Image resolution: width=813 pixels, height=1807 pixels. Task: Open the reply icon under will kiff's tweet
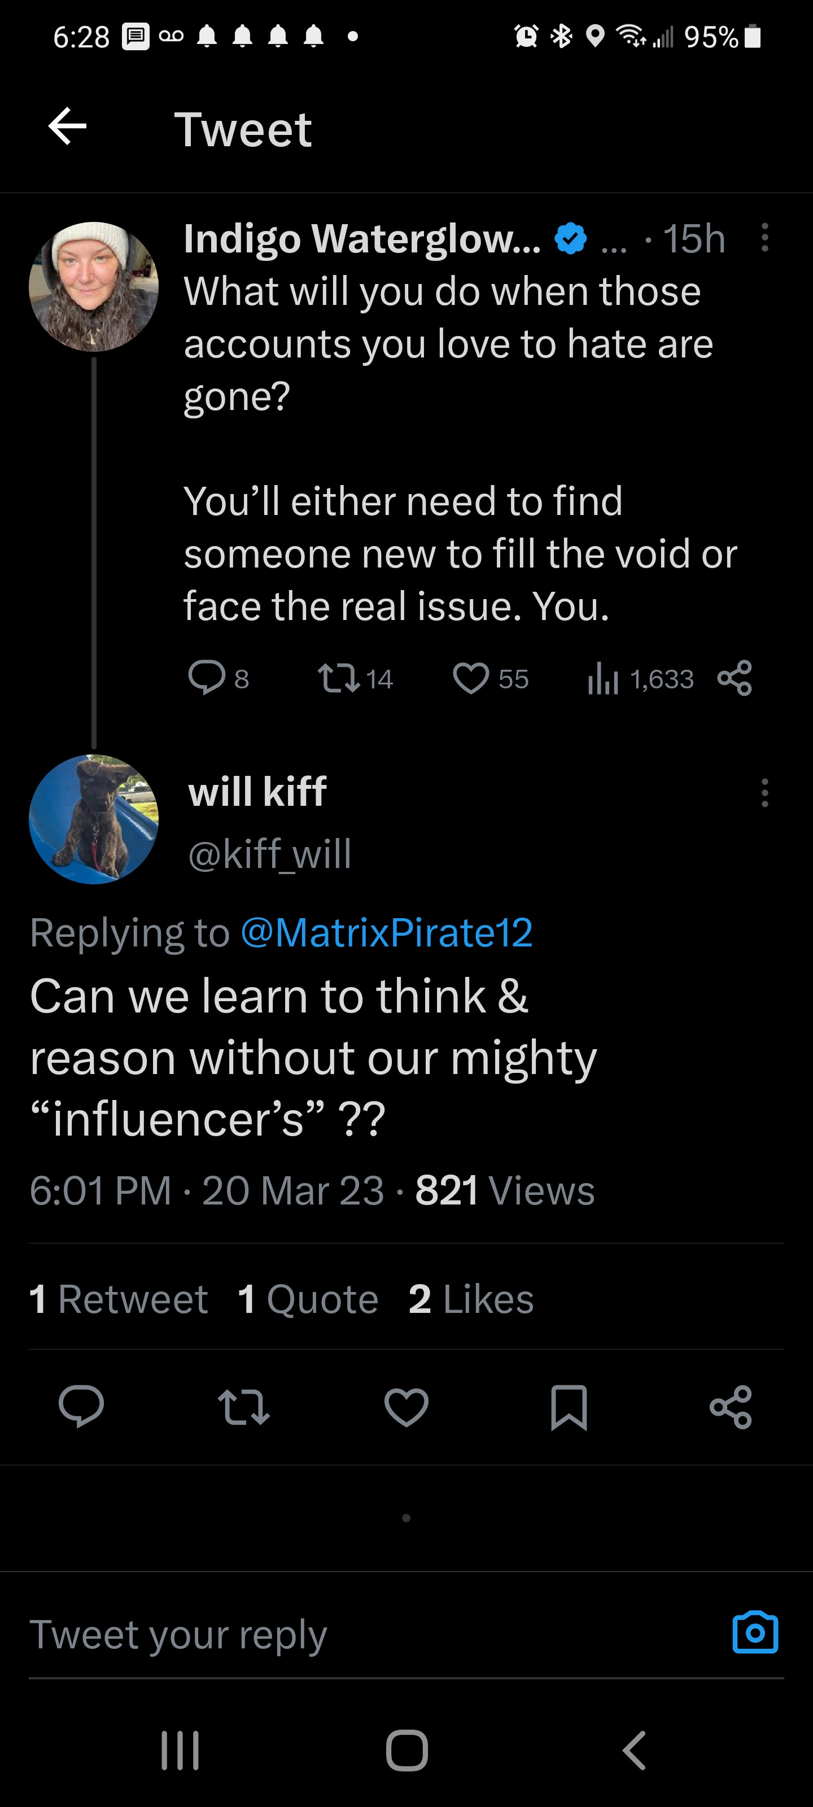(x=81, y=1406)
